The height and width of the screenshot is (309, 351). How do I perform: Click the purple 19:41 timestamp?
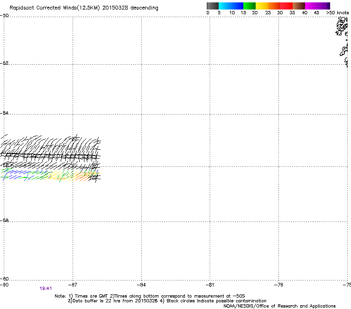coord(46,289)
